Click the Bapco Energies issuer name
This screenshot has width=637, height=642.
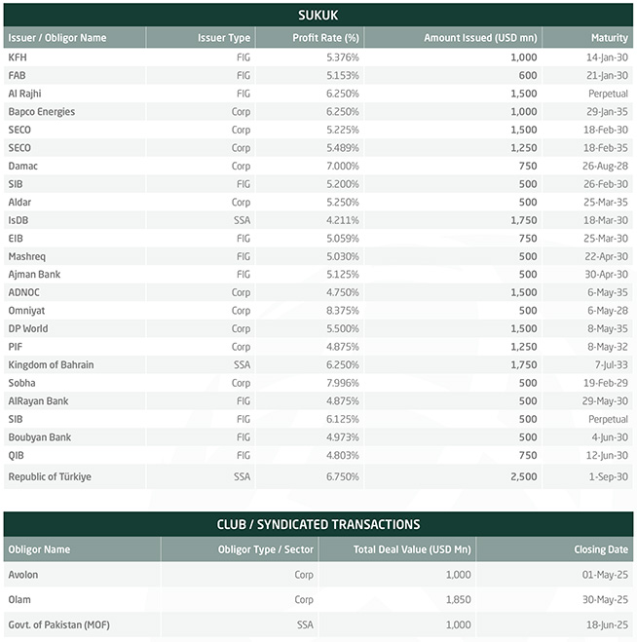coord(42,112)
